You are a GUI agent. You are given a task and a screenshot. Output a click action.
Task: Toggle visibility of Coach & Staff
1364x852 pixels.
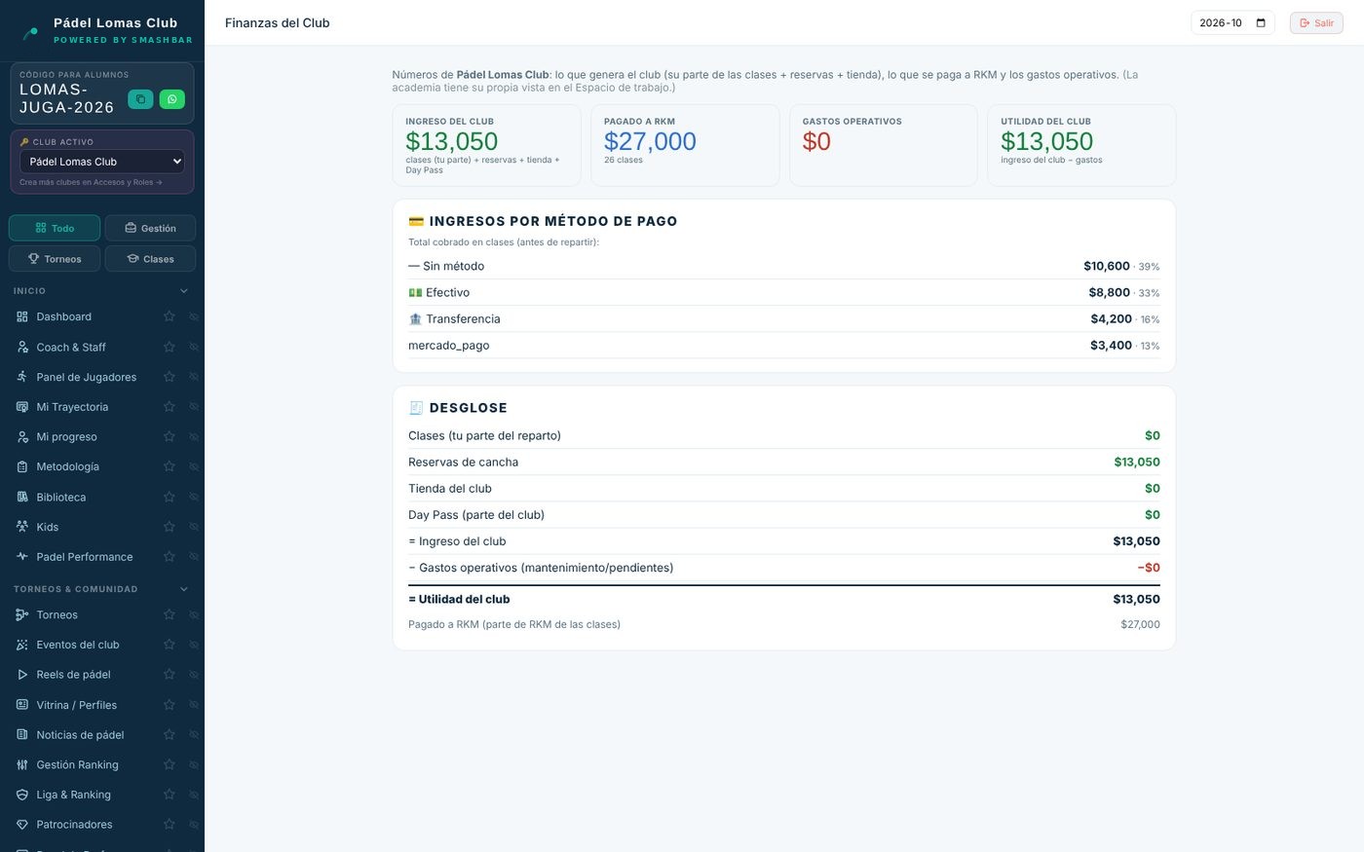point(194,347)
